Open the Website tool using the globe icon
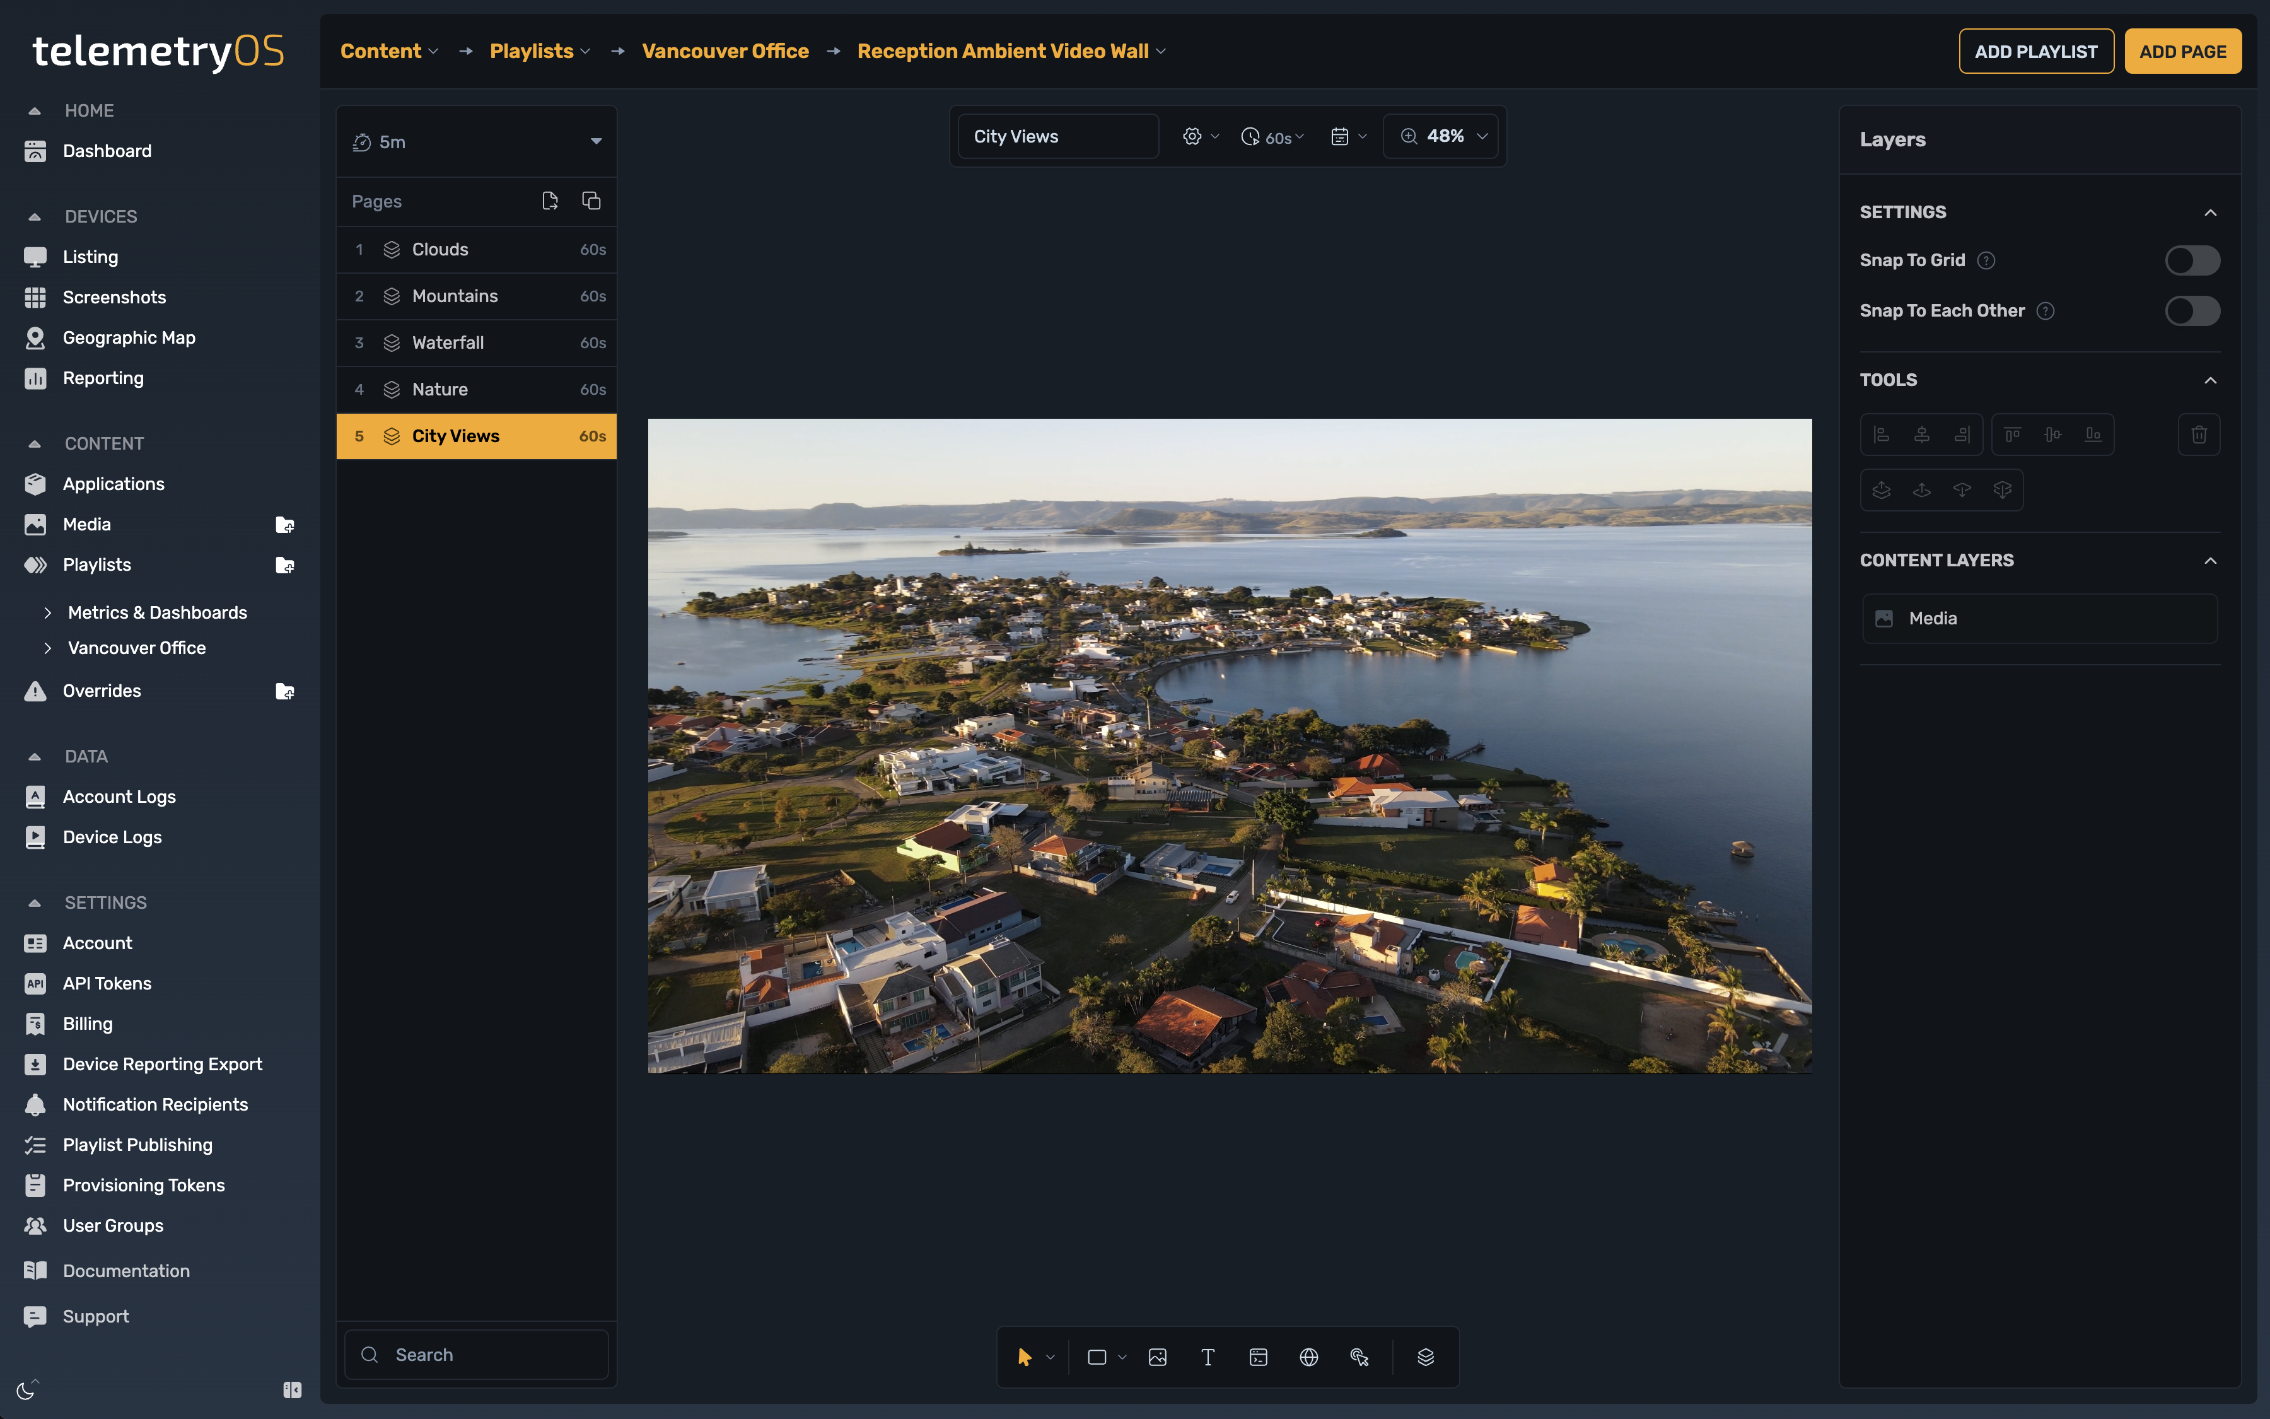Screen dimensions: 2270x1419 pyautogui.click(x=1308, y=1356)
